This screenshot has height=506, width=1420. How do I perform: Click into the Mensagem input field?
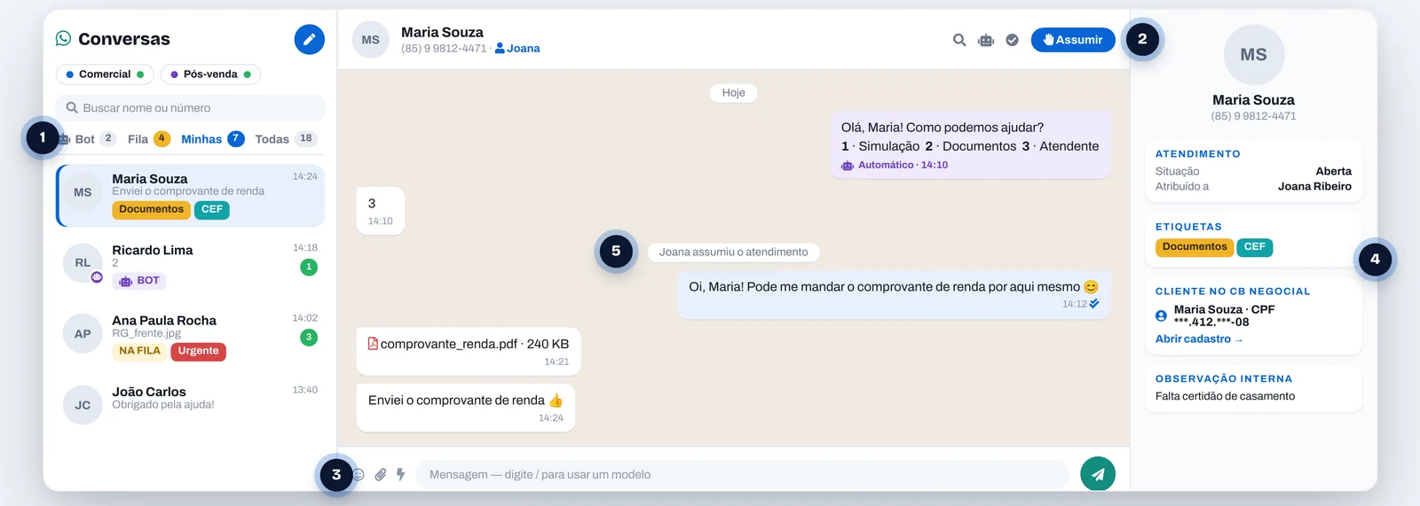(x=742, y=475)
